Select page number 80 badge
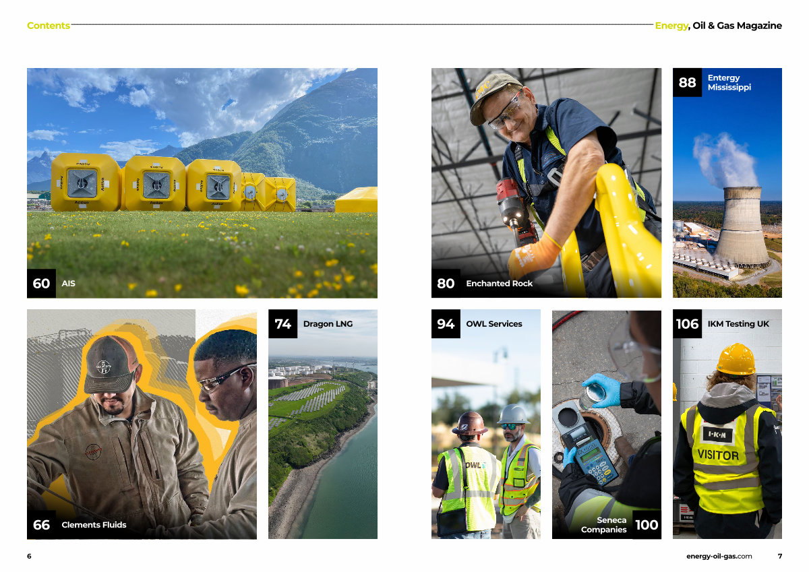The image size is (809, 572). tap(446, 284)
